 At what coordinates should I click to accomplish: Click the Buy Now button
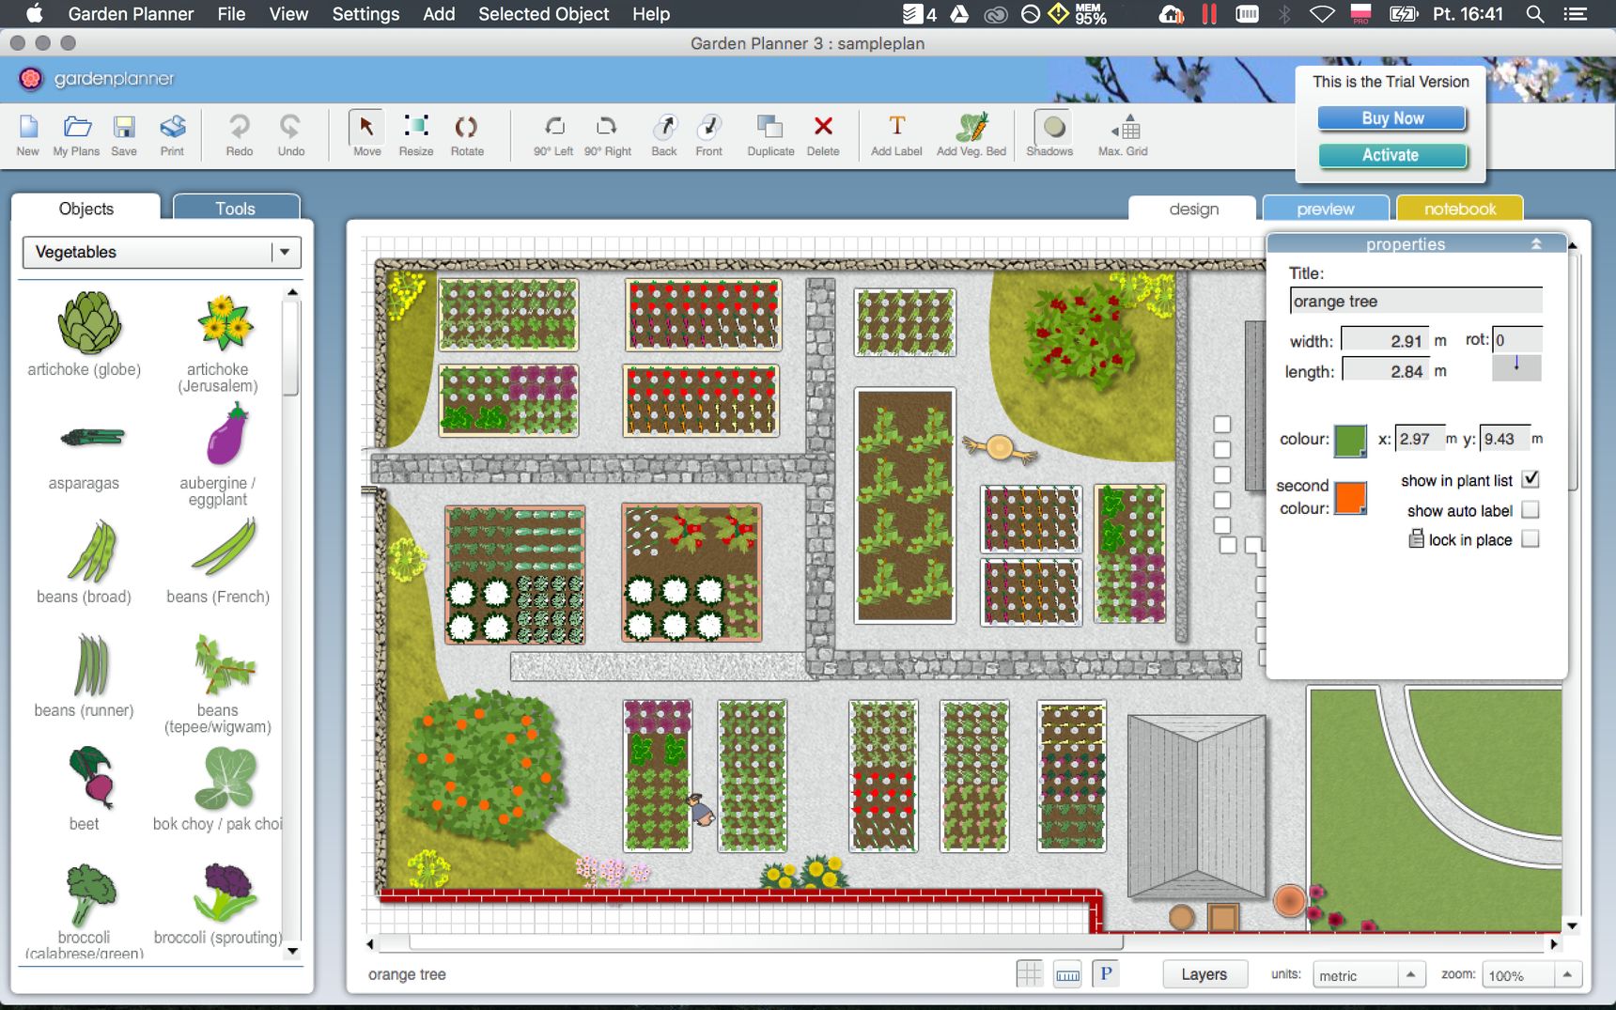[x=1391, y=118]
